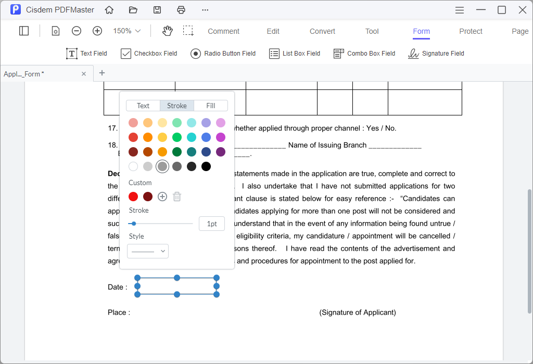Click the vertical document scrollbar
533x364 pixels.
[x=529, y=251]
